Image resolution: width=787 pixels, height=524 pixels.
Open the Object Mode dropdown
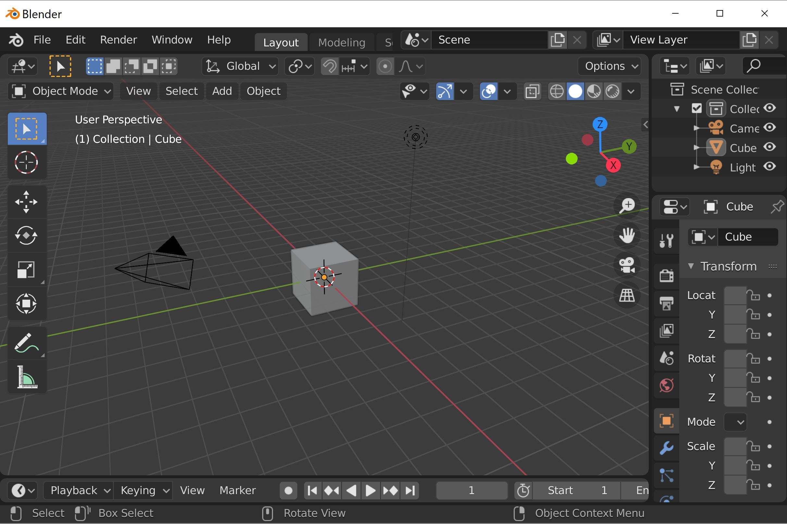point(61,91)
